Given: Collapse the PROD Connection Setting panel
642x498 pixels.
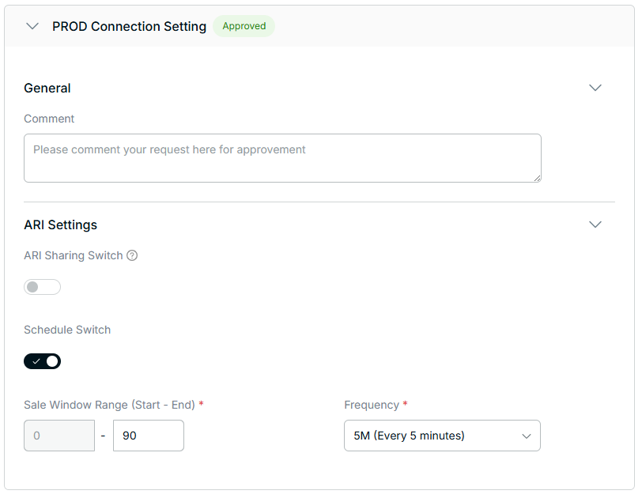Looking at the screenshot, I should (32, 26).
